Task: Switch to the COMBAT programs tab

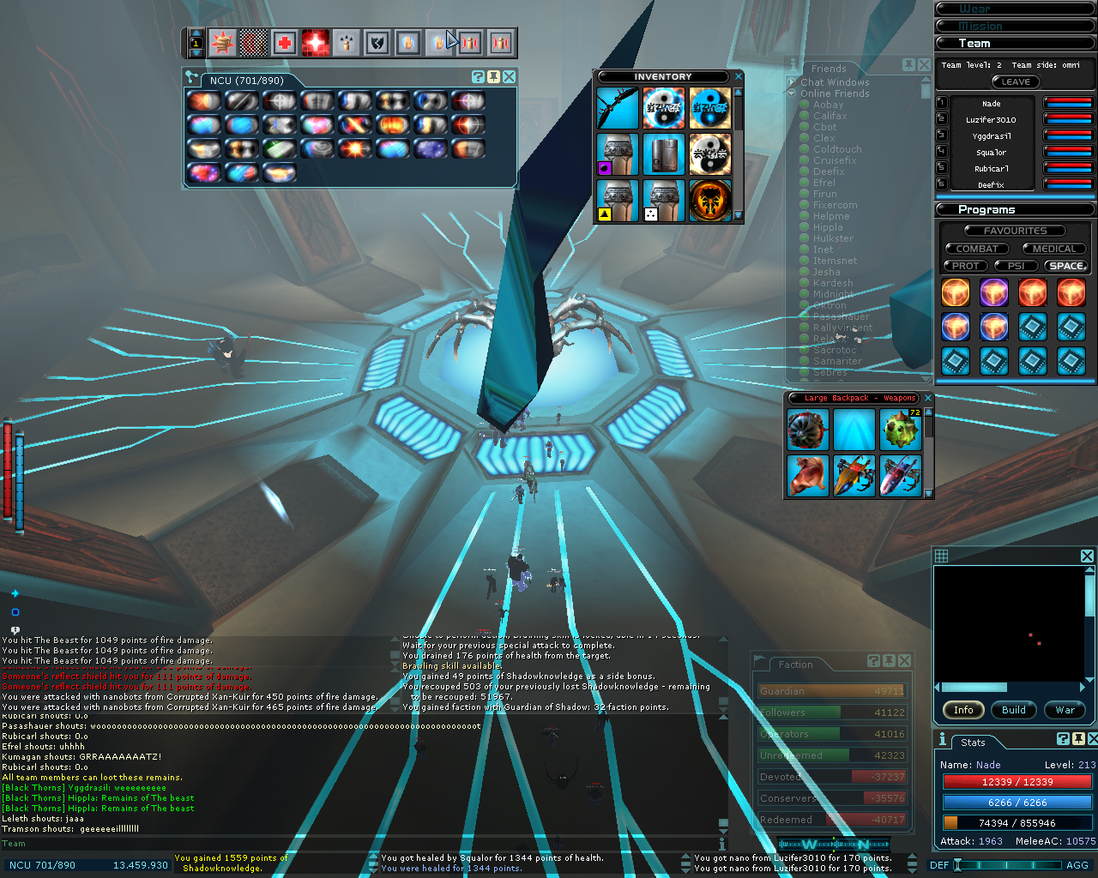Action: point(977,249)
